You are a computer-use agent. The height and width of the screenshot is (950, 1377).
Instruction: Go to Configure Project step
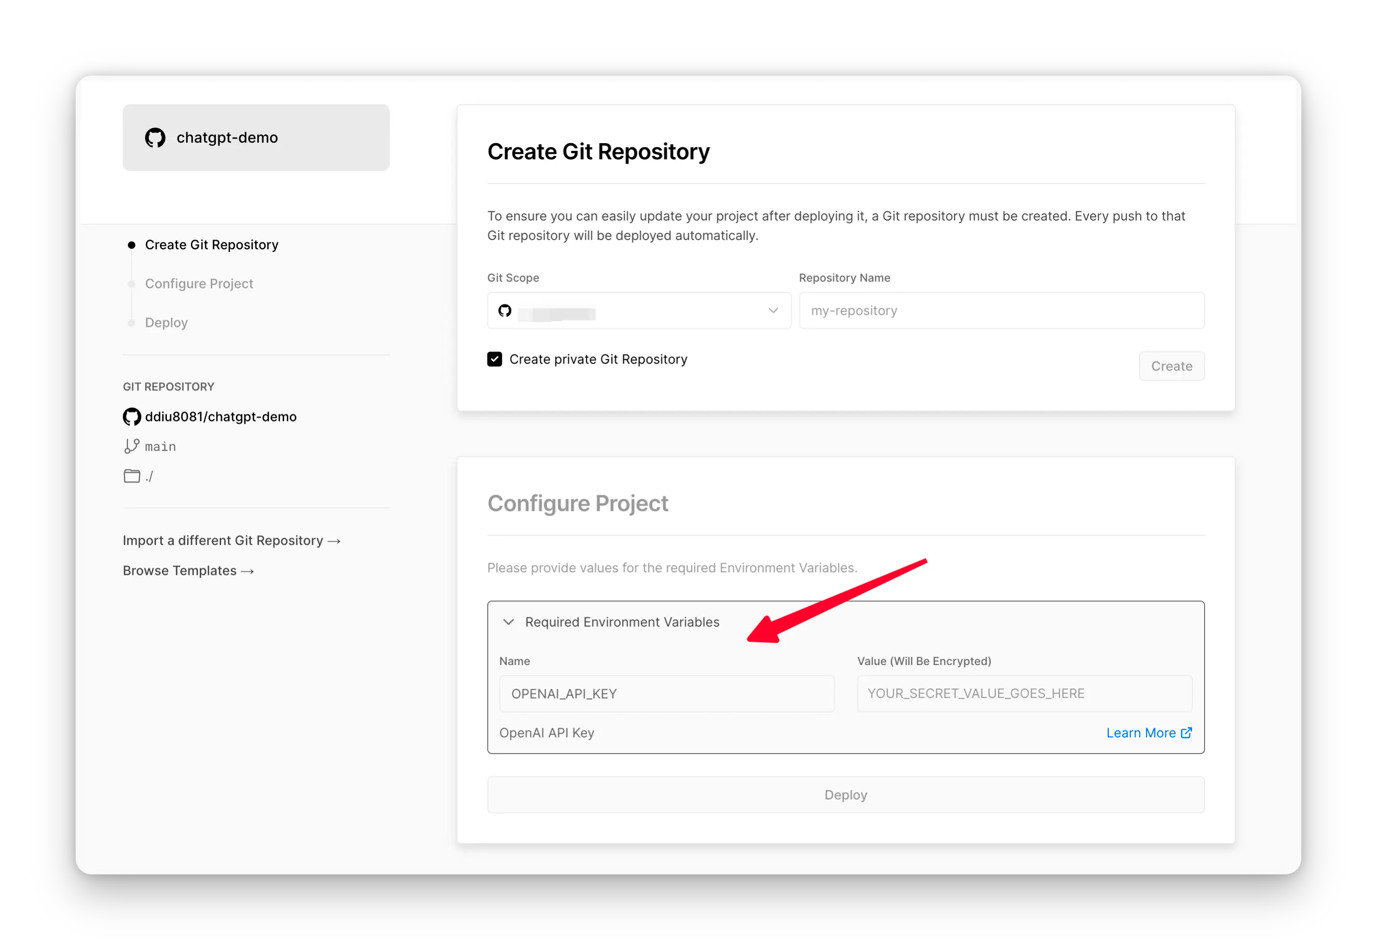(199, 284)
